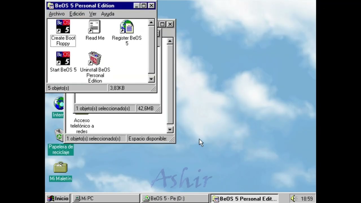
Task: Click the 3,83KB status bar entry
Action: coord(117,88)
